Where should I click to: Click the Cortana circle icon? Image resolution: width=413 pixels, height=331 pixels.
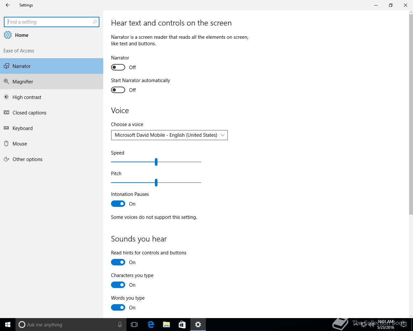[x=22, y=325]
